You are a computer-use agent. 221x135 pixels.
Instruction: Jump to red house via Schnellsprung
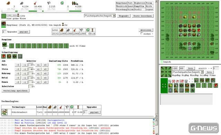[3, 56]
